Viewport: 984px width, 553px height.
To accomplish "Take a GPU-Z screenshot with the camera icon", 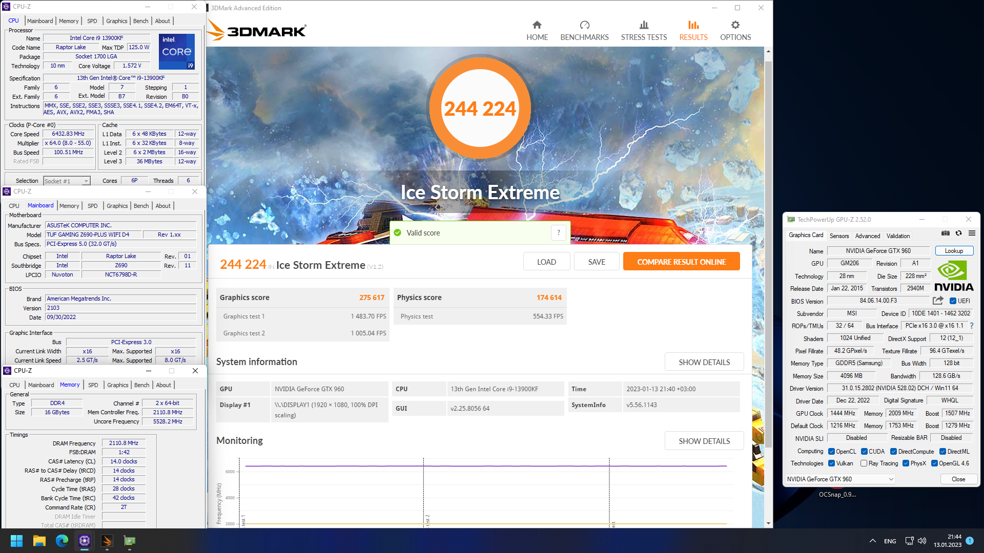I will 945,233.
